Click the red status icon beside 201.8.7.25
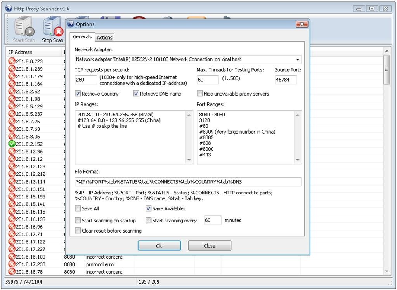Image resolution: width=397 pixels, height=290 pixels. [x=12, y=122]
